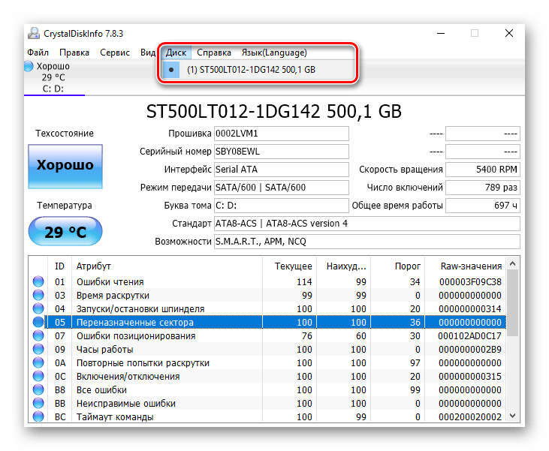The width and height of the screenshot is (549, 451).
Task: Minimize the CrystalDiskInfo window
Action: point(441,33)
